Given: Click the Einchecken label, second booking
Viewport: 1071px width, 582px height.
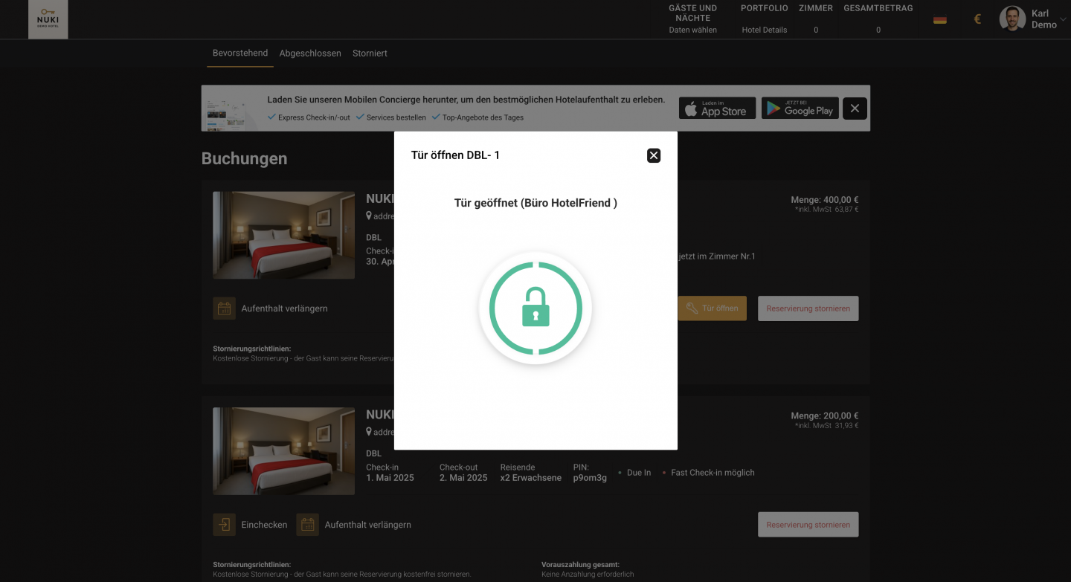Looking at the screenshot, I should [x=264, y=525].
